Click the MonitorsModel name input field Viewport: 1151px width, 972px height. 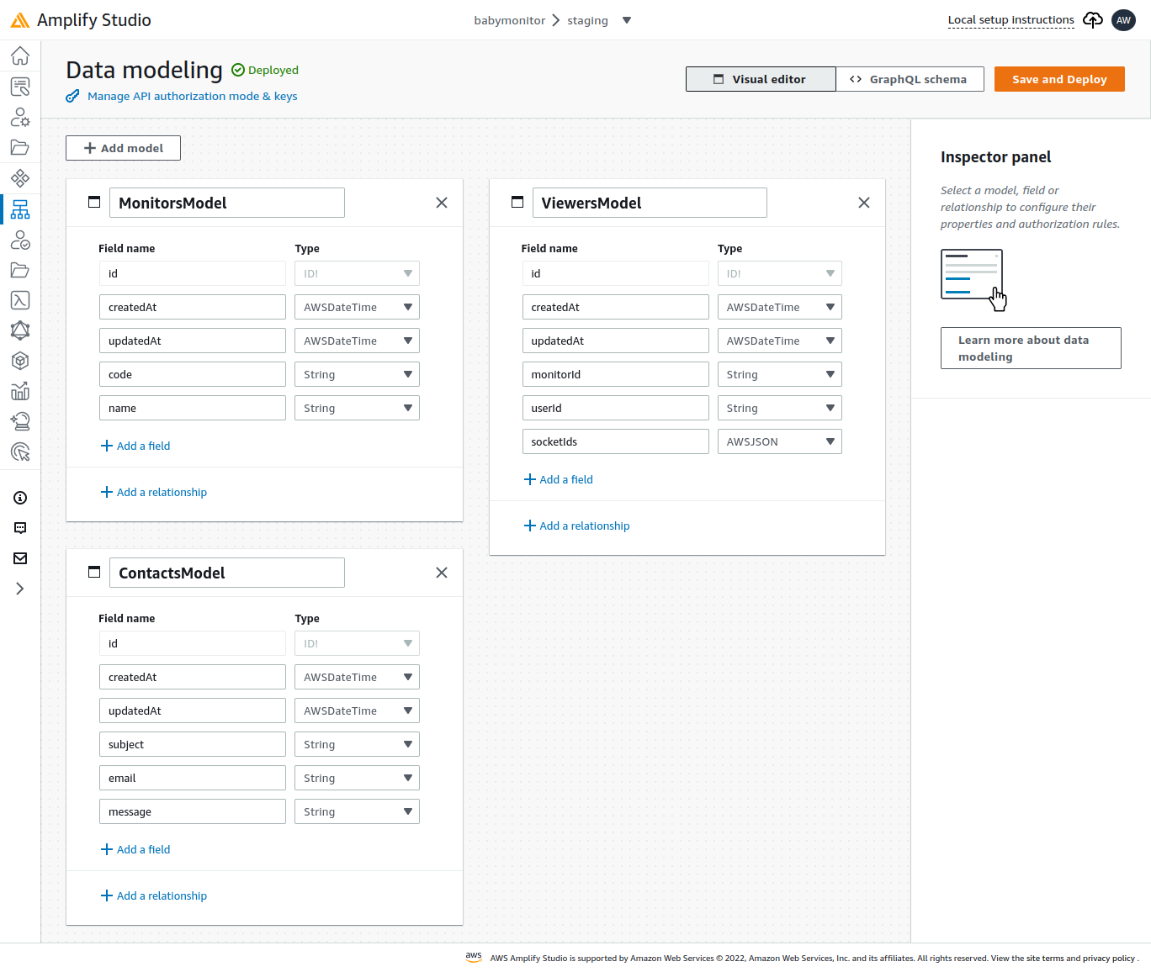pos(226,202)
